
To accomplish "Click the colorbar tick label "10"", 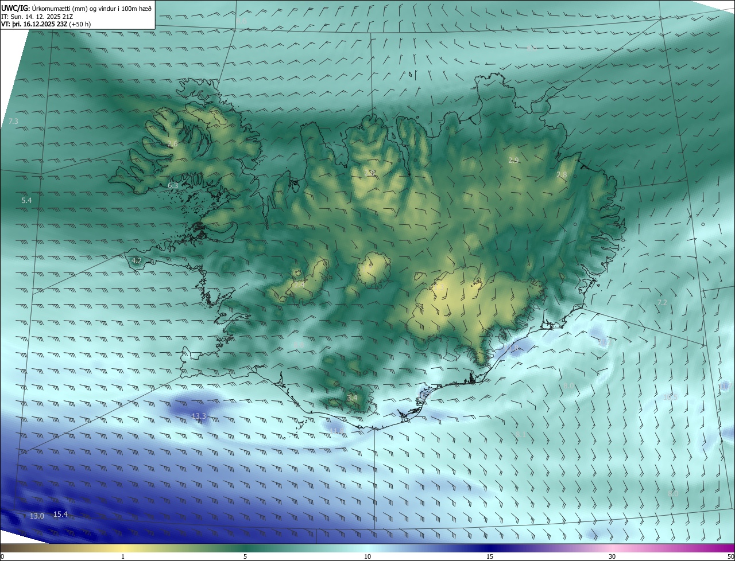I will [x=367, y=556].
